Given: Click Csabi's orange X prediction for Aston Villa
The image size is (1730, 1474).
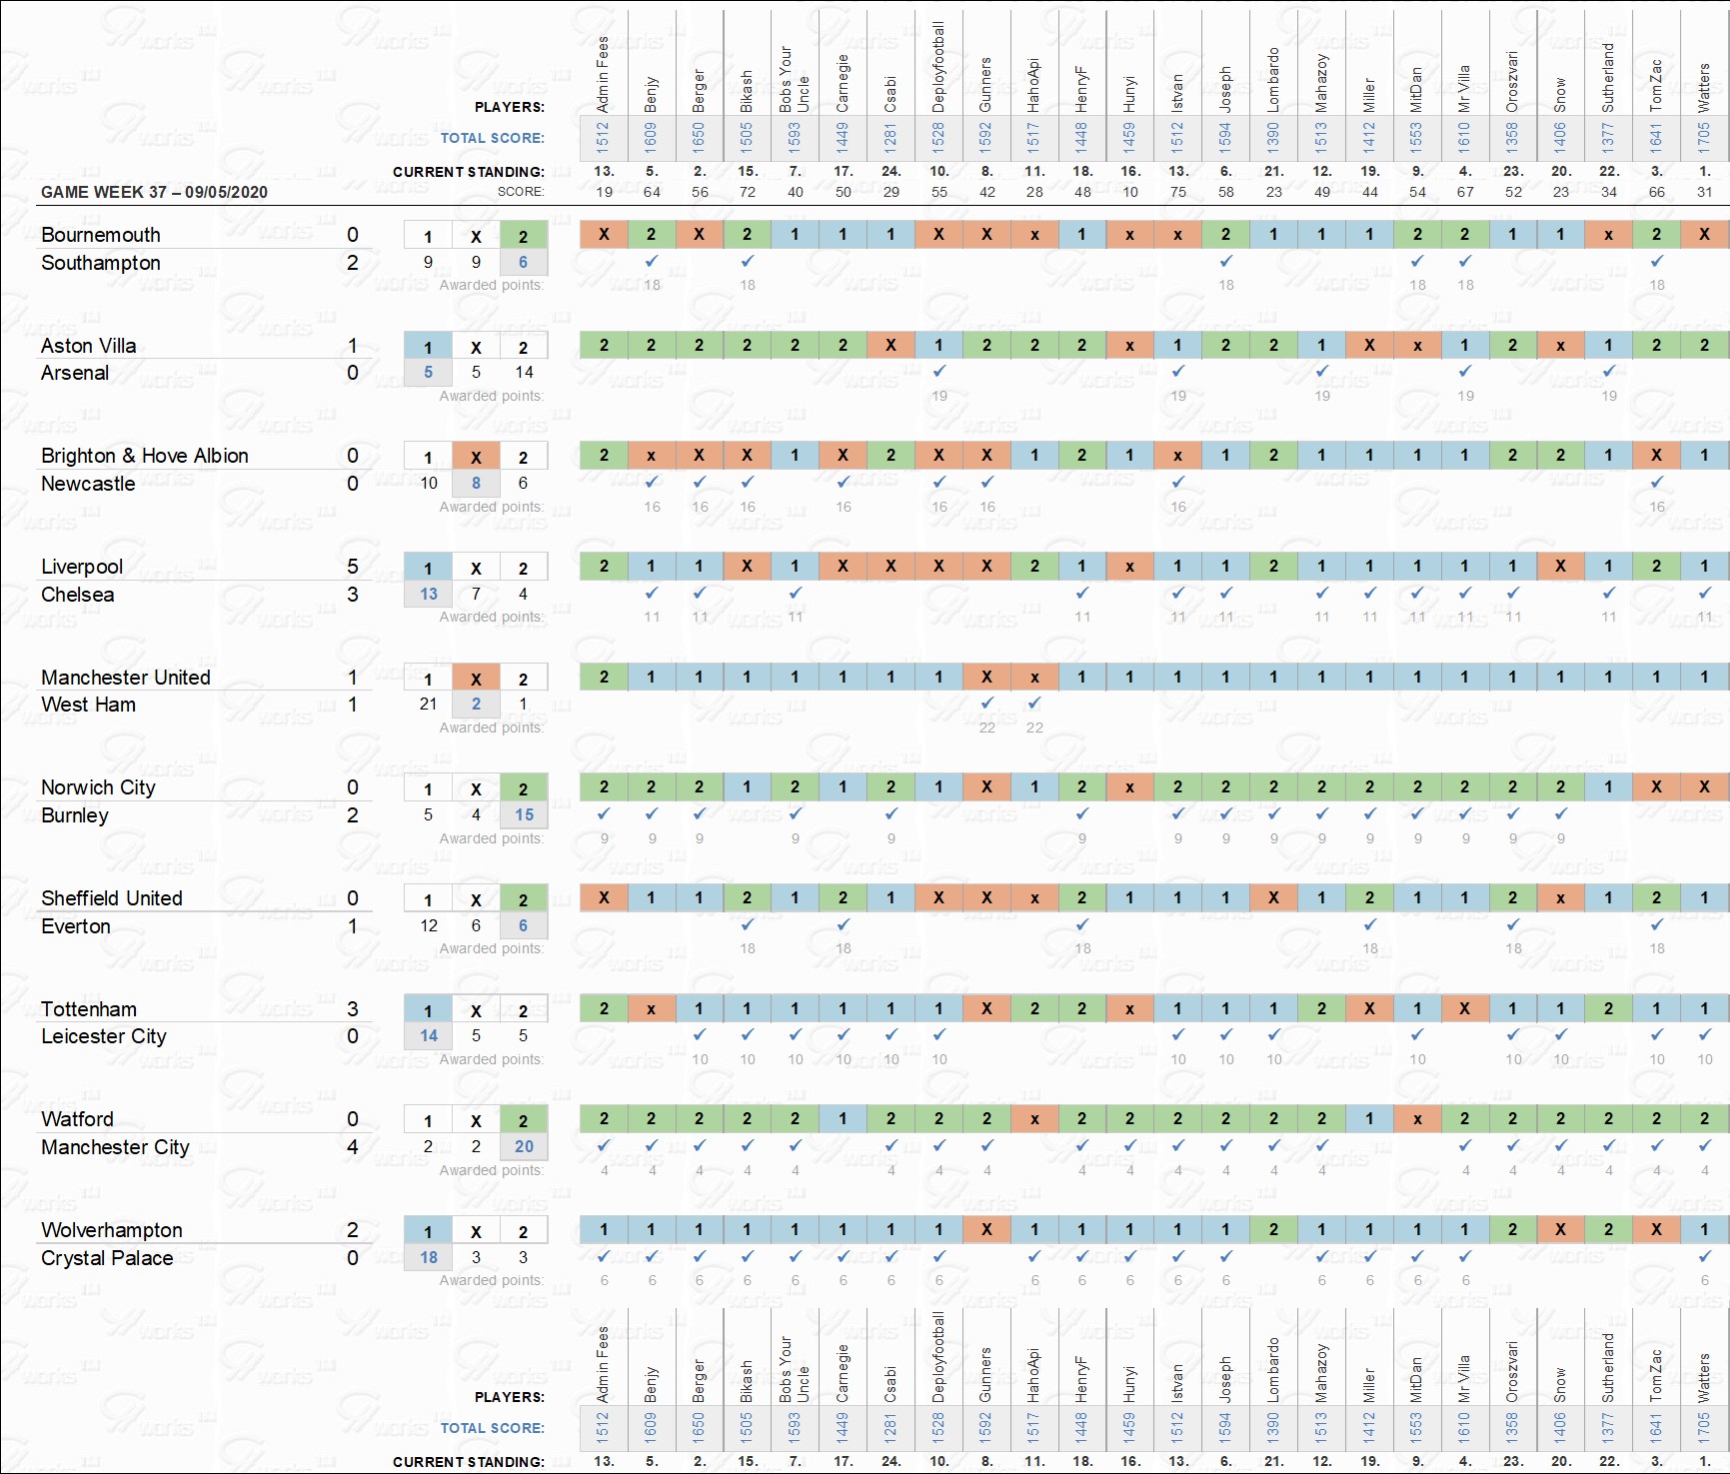Looking at the screenshot, I should [x=890, y=345].
